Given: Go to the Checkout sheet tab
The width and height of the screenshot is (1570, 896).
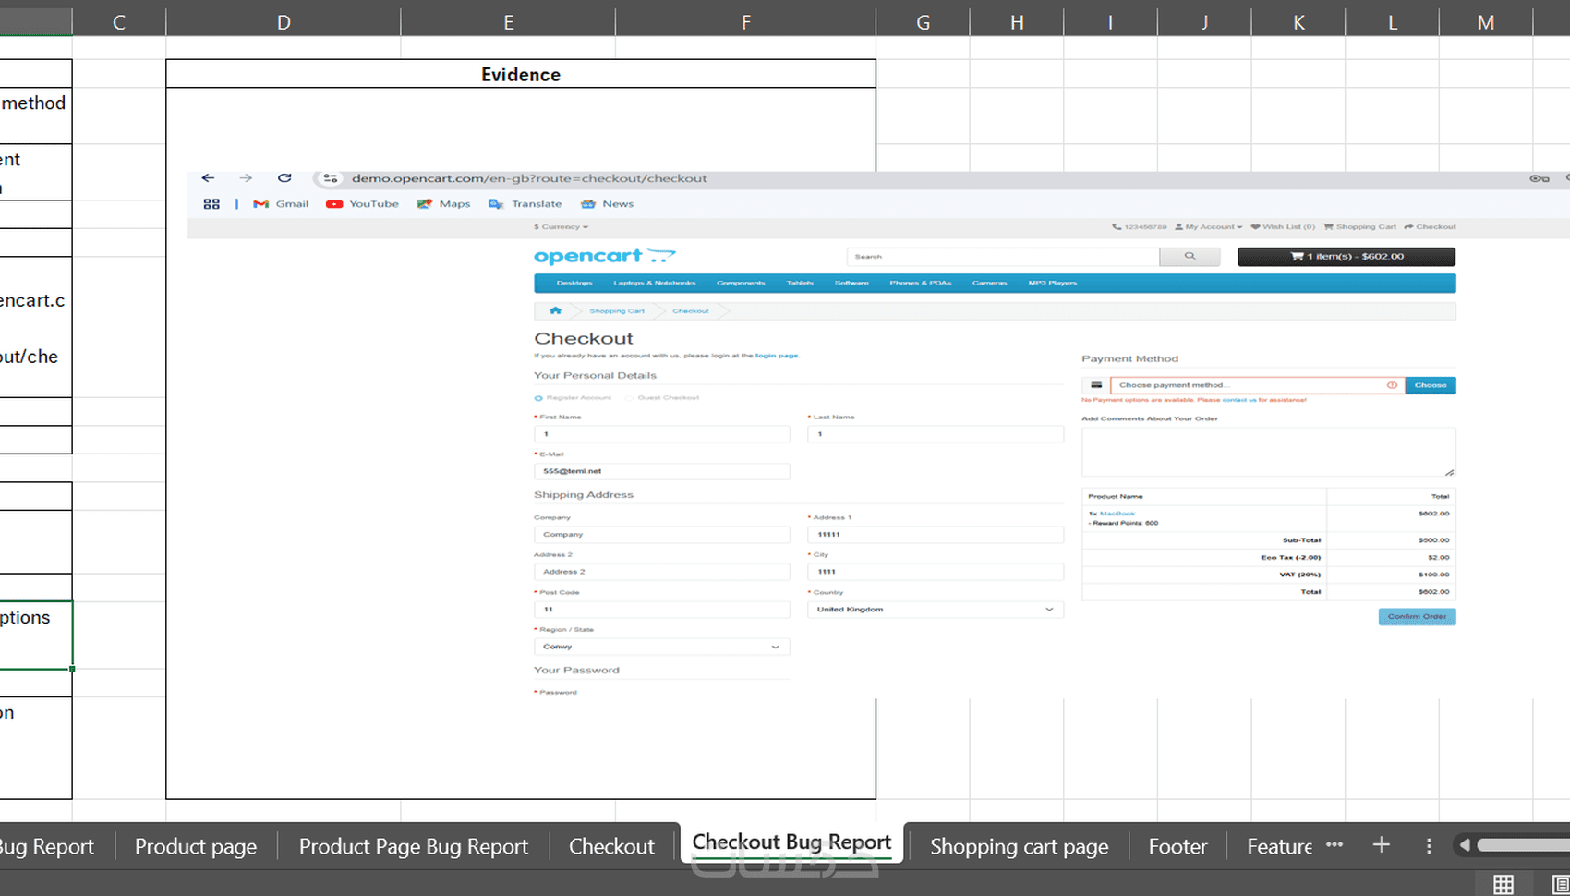Looking at the screenshot, I should [x=611, y=846].
